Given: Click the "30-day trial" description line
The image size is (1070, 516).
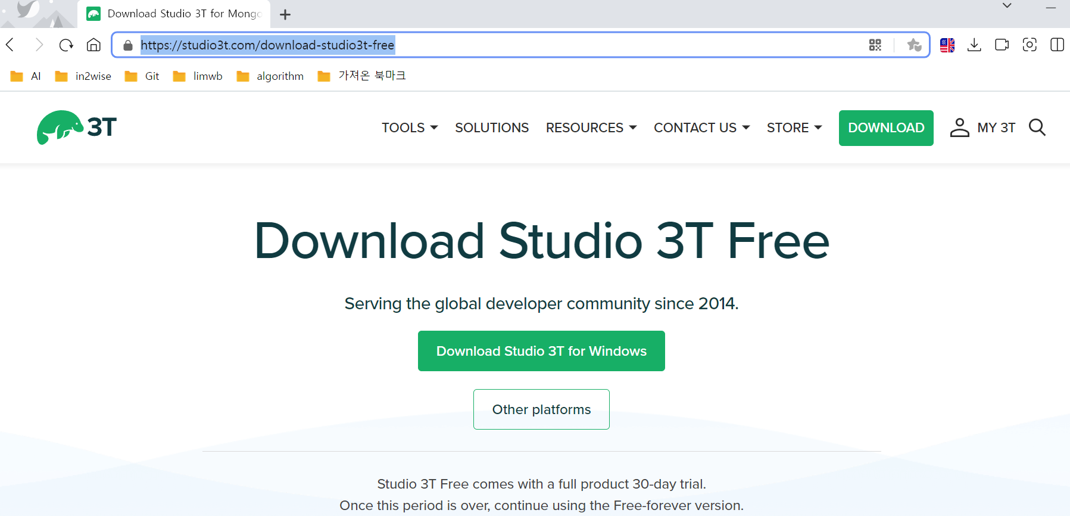Looking at the screenshot, I should coord(541,484).
